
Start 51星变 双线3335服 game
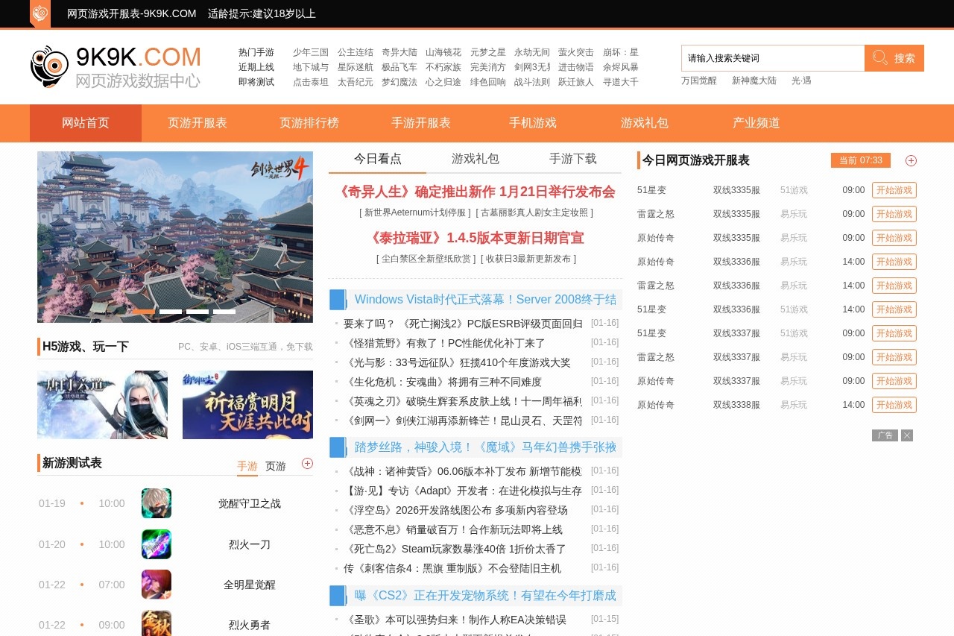point(894,190)
